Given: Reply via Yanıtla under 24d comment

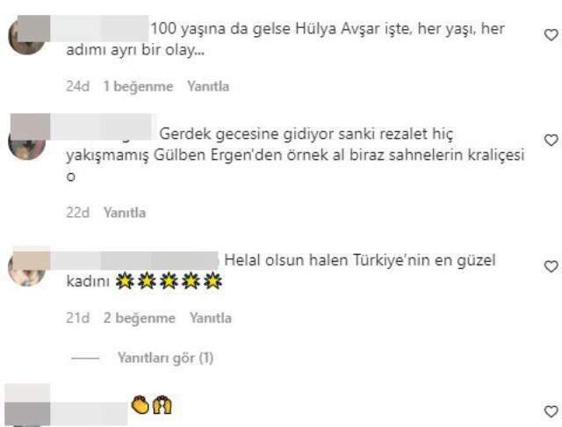Looking at the screenshot, I should tap(208, 86).
